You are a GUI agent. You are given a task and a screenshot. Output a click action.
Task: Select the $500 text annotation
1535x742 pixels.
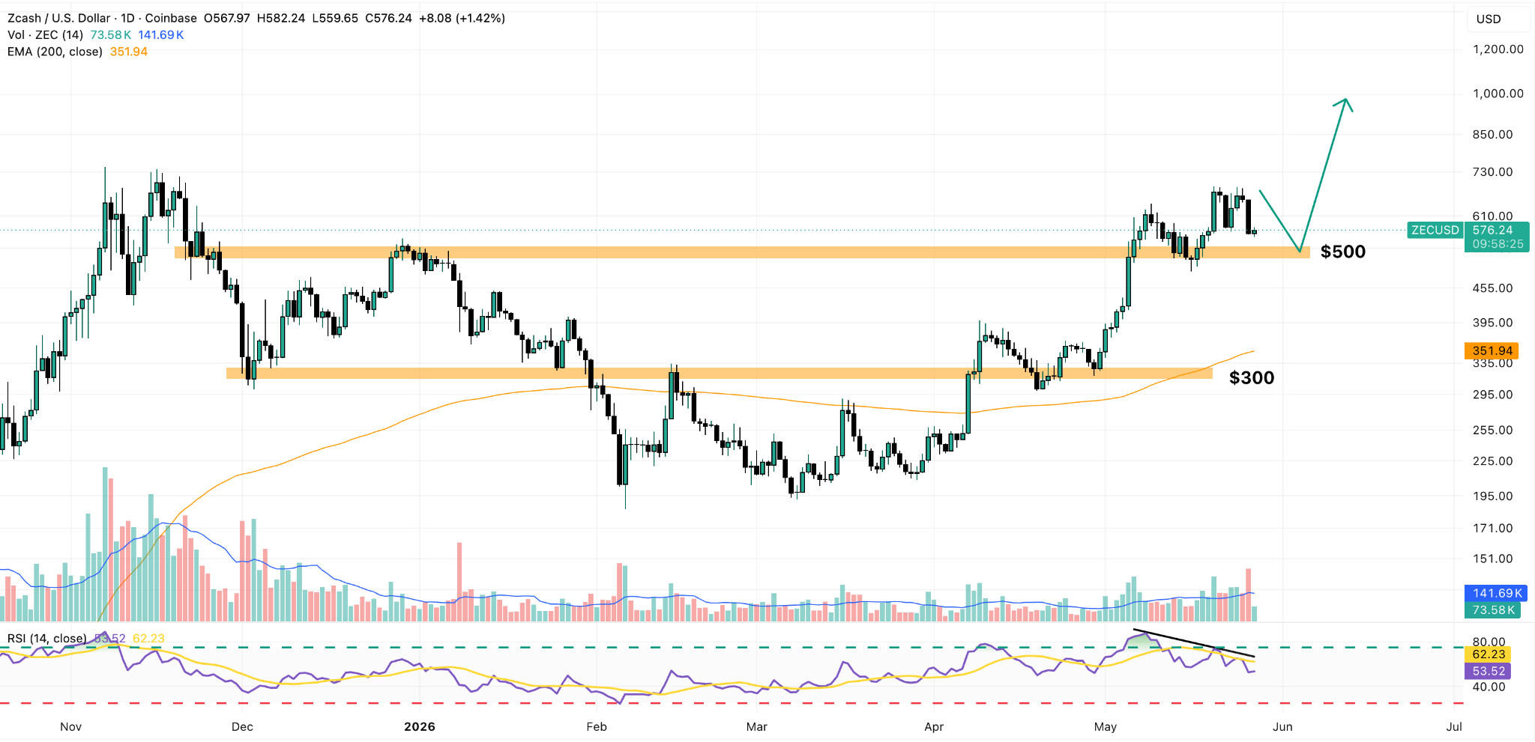click(1342, 252)
